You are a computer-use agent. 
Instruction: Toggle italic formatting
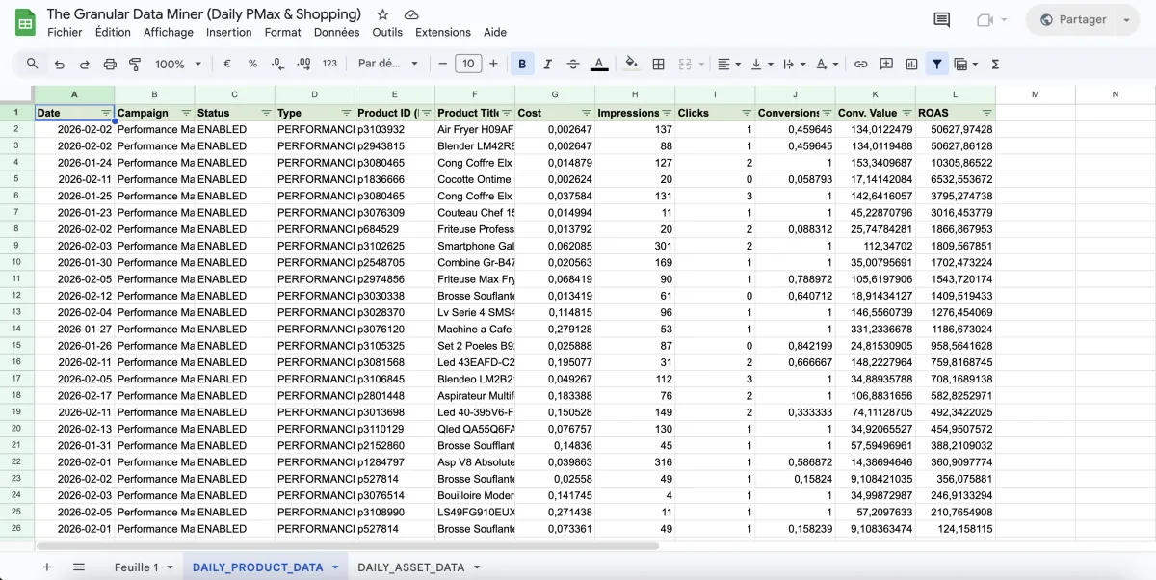point(548,65)
